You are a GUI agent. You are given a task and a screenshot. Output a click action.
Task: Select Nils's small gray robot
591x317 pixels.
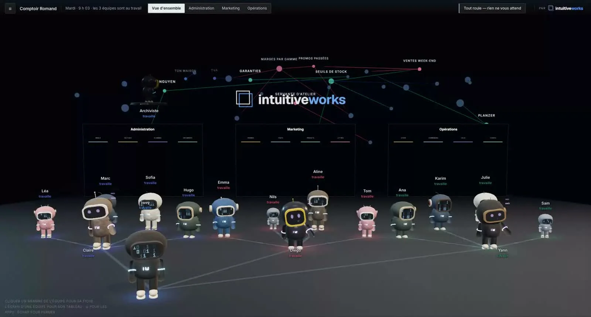(x=273, y=218)
